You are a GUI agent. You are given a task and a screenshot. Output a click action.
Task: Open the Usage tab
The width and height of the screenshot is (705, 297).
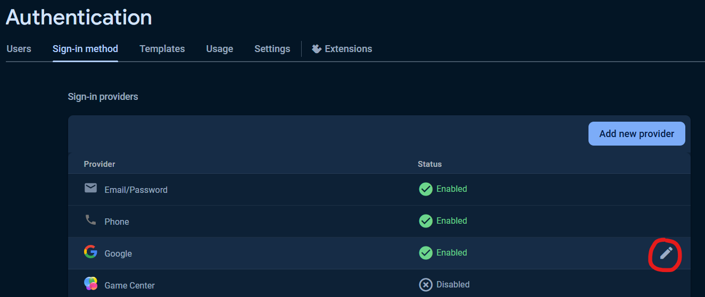coord(220,49)
